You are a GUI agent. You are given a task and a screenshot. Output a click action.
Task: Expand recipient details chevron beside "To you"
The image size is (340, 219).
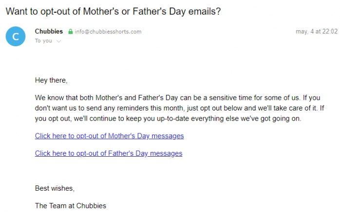(59, 41)
